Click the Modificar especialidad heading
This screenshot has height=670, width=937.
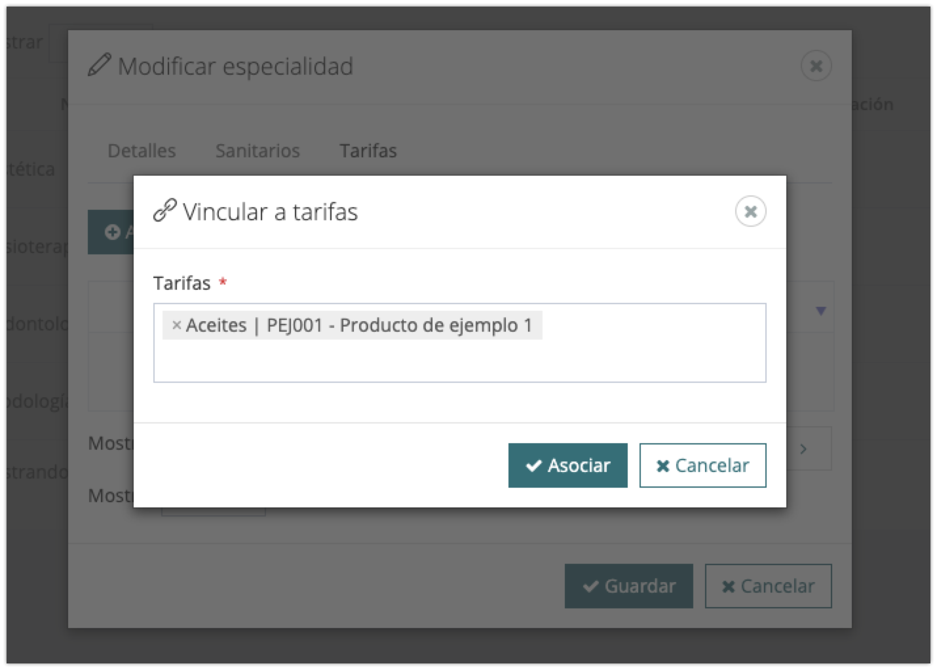click(235, 66)
